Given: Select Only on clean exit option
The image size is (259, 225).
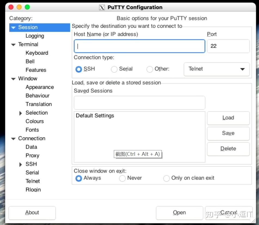Looking at the screenshot, I should click(166, 178).
